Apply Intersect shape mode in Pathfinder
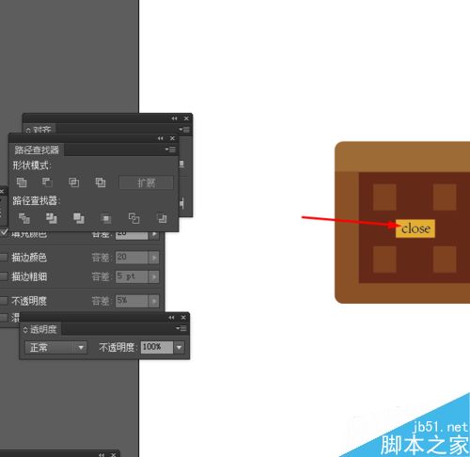This screenshot has width=470, height=457. [74, 182]
